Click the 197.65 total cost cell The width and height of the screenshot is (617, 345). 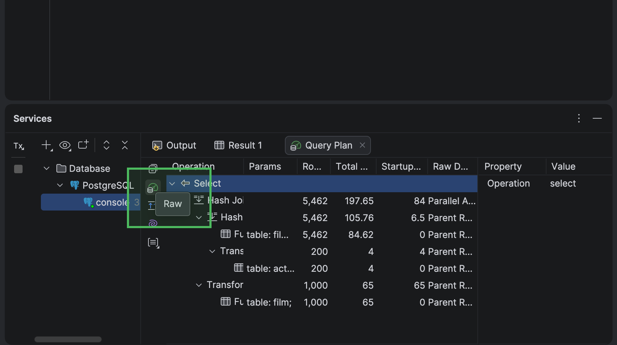coord(359,201)
